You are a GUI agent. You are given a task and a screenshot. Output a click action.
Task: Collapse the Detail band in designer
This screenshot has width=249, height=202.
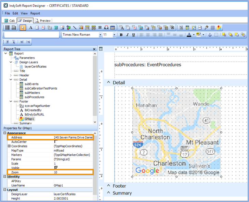(x=108, y=82)
